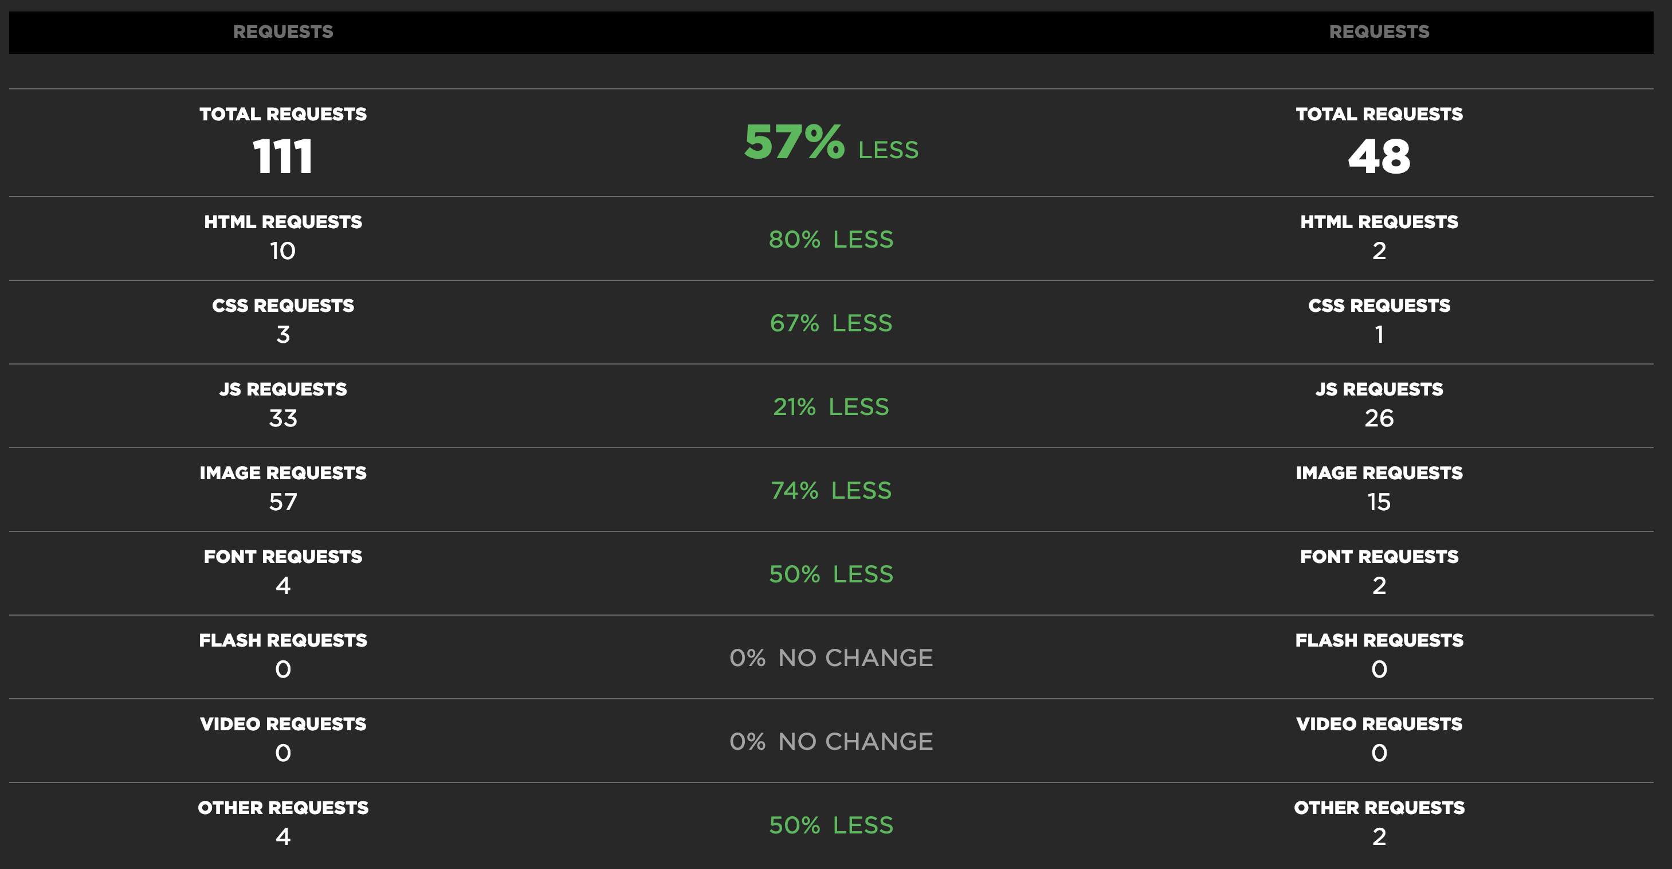Select the Image Requests count of 15
Screen dimensions: 1672x869
pyautogui.click(x=1379, y=502)
